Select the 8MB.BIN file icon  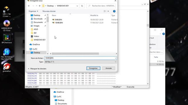pos(53,20)
